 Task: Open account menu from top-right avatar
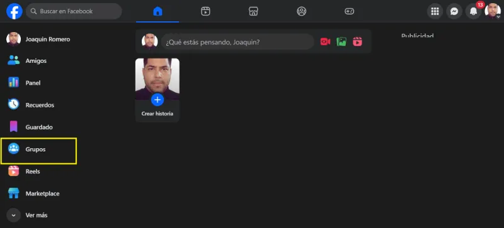[x=493, y=11]
